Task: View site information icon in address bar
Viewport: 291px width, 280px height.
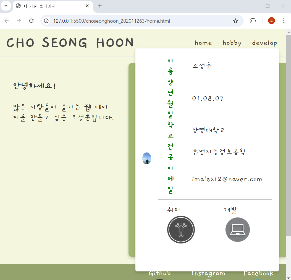Action: pos(47,21)
